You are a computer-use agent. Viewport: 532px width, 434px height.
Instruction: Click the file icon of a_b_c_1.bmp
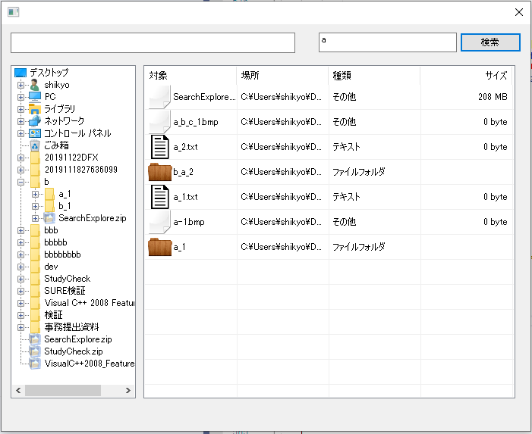point(159,122)
